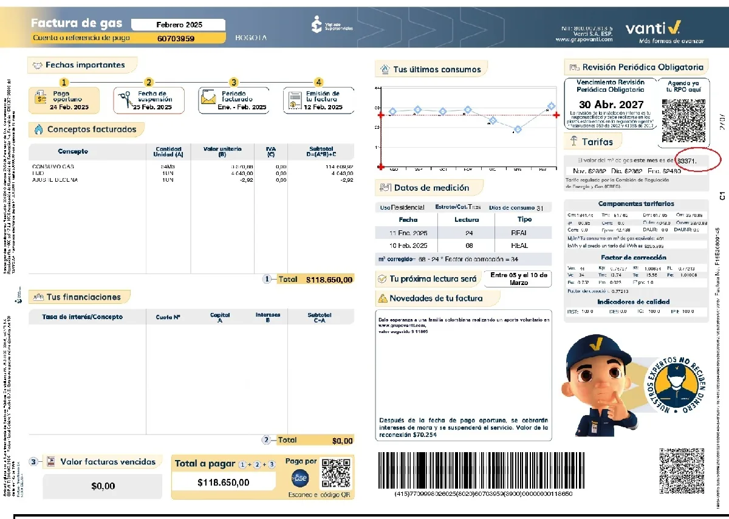
Task: Click the handshake icon beside Fechas importantes
Action: click(38, 65)
